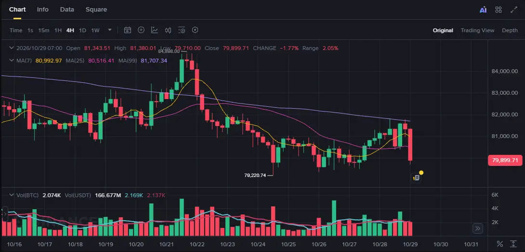
Task: Toggle auto-fit price scale icon
Action: 513,244
